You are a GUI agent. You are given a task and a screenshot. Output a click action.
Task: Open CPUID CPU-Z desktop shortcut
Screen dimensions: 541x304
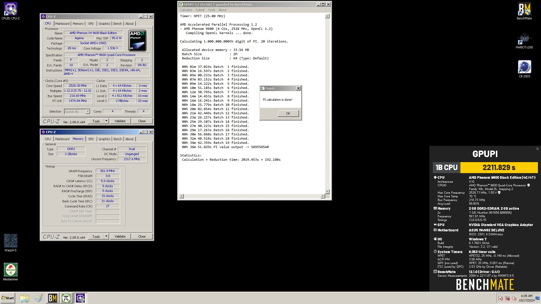[10, 11]
